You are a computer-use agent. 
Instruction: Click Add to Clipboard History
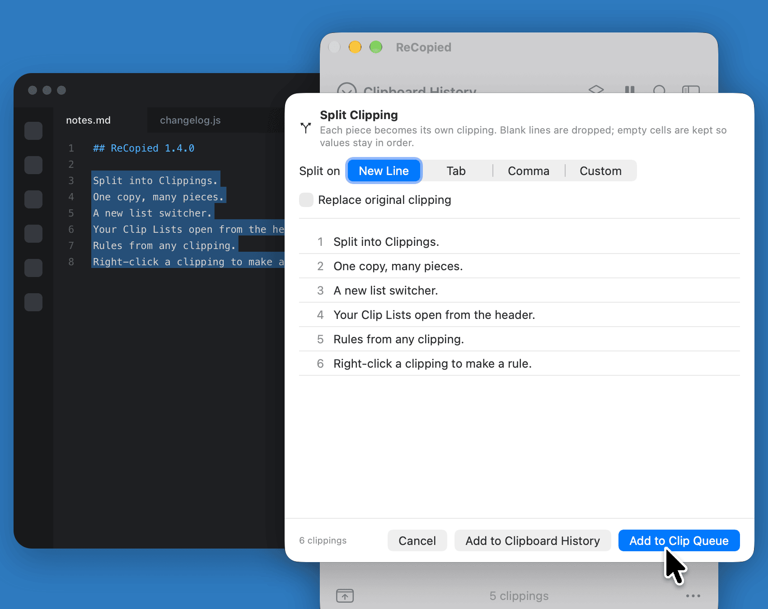(533, 540)
